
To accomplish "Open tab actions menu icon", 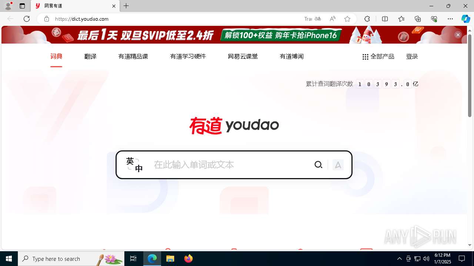I will click(x=22, y=6).
